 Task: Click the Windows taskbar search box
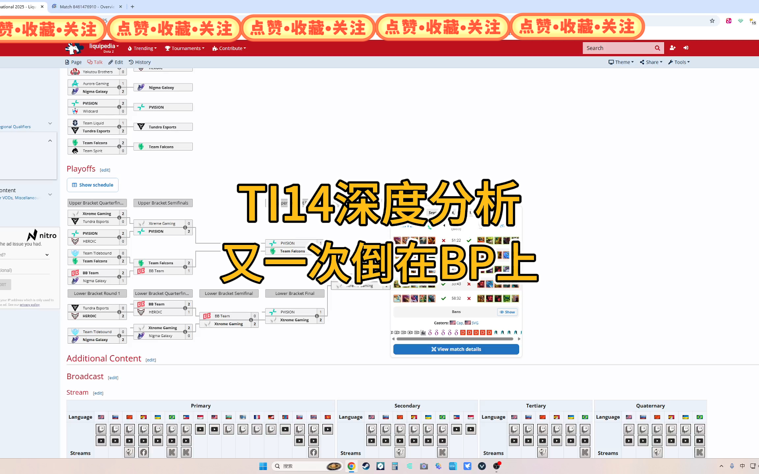pyautogui.click(x=307, y=466)
